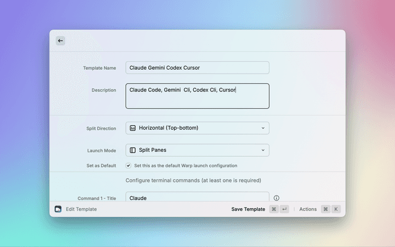Toggle via the 'Set this as the default' label text

(x=185, y=165)
